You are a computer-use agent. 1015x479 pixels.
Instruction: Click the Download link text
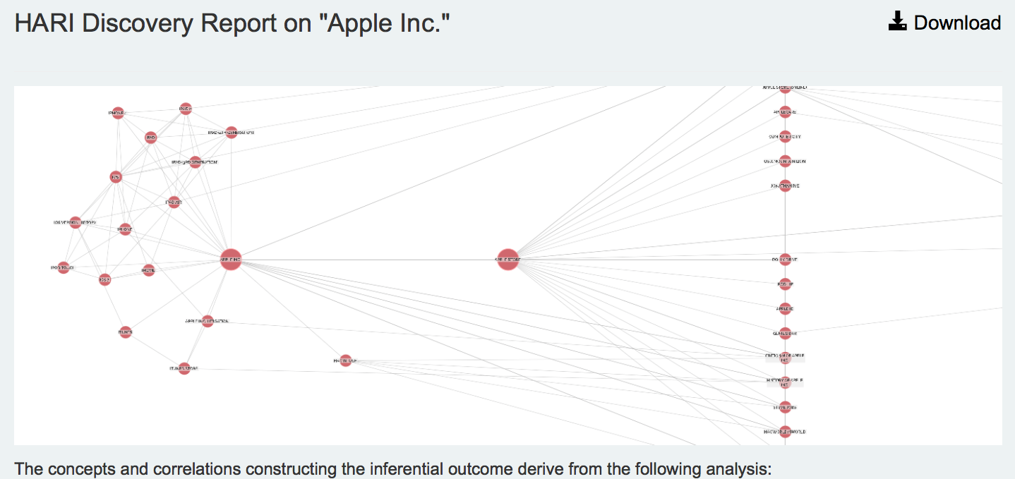click(x=957, y=23)
